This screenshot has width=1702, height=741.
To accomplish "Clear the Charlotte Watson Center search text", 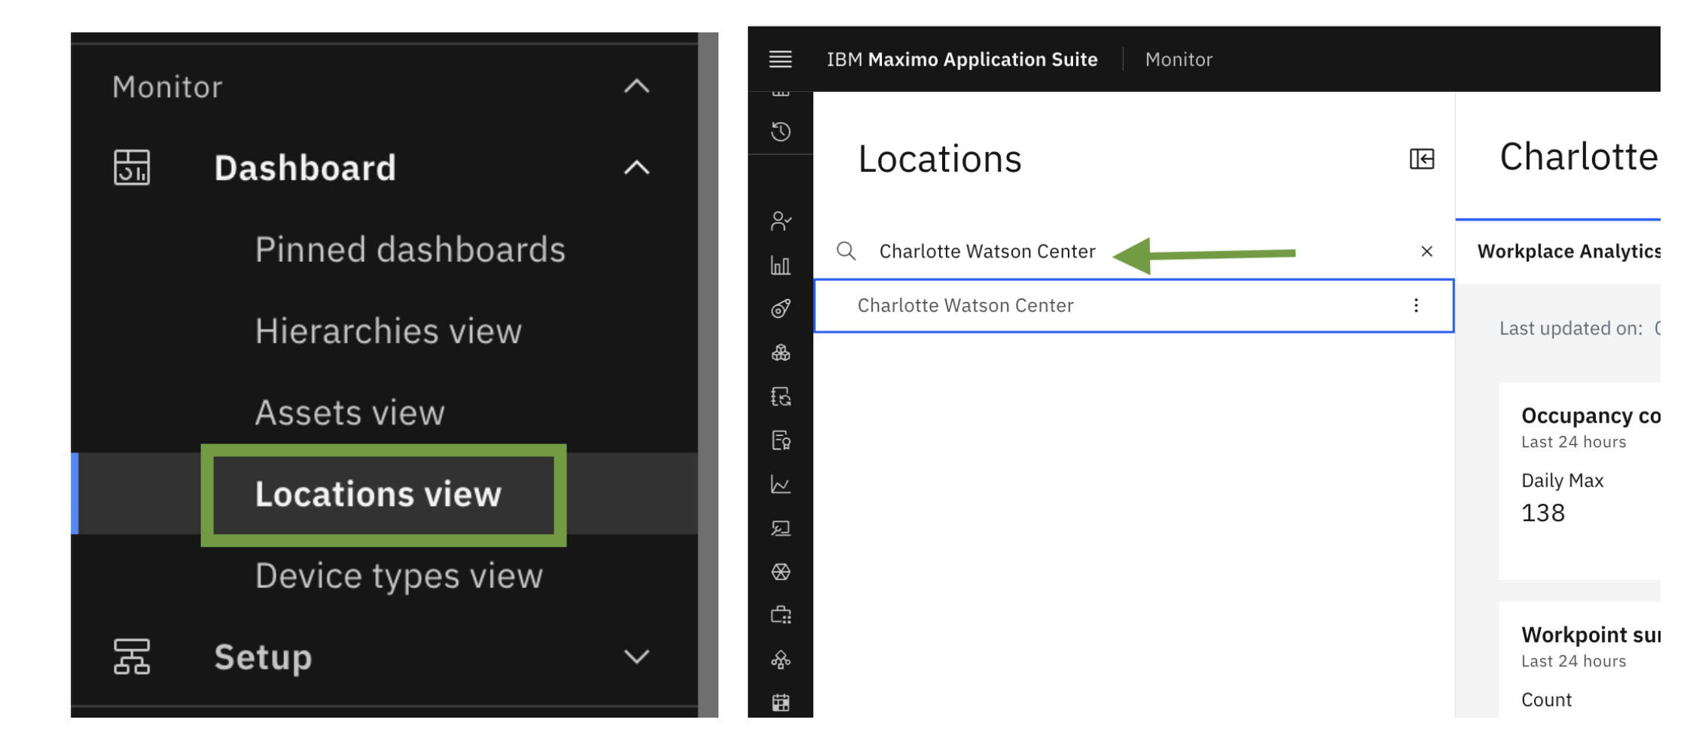I will [1426, 251].
